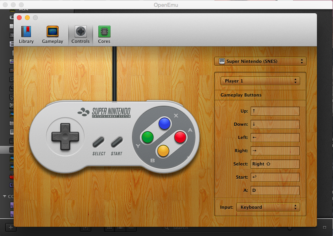Click the Left key binding field
This screenshot has width=333, height=236.
click(x=275, y=138)
